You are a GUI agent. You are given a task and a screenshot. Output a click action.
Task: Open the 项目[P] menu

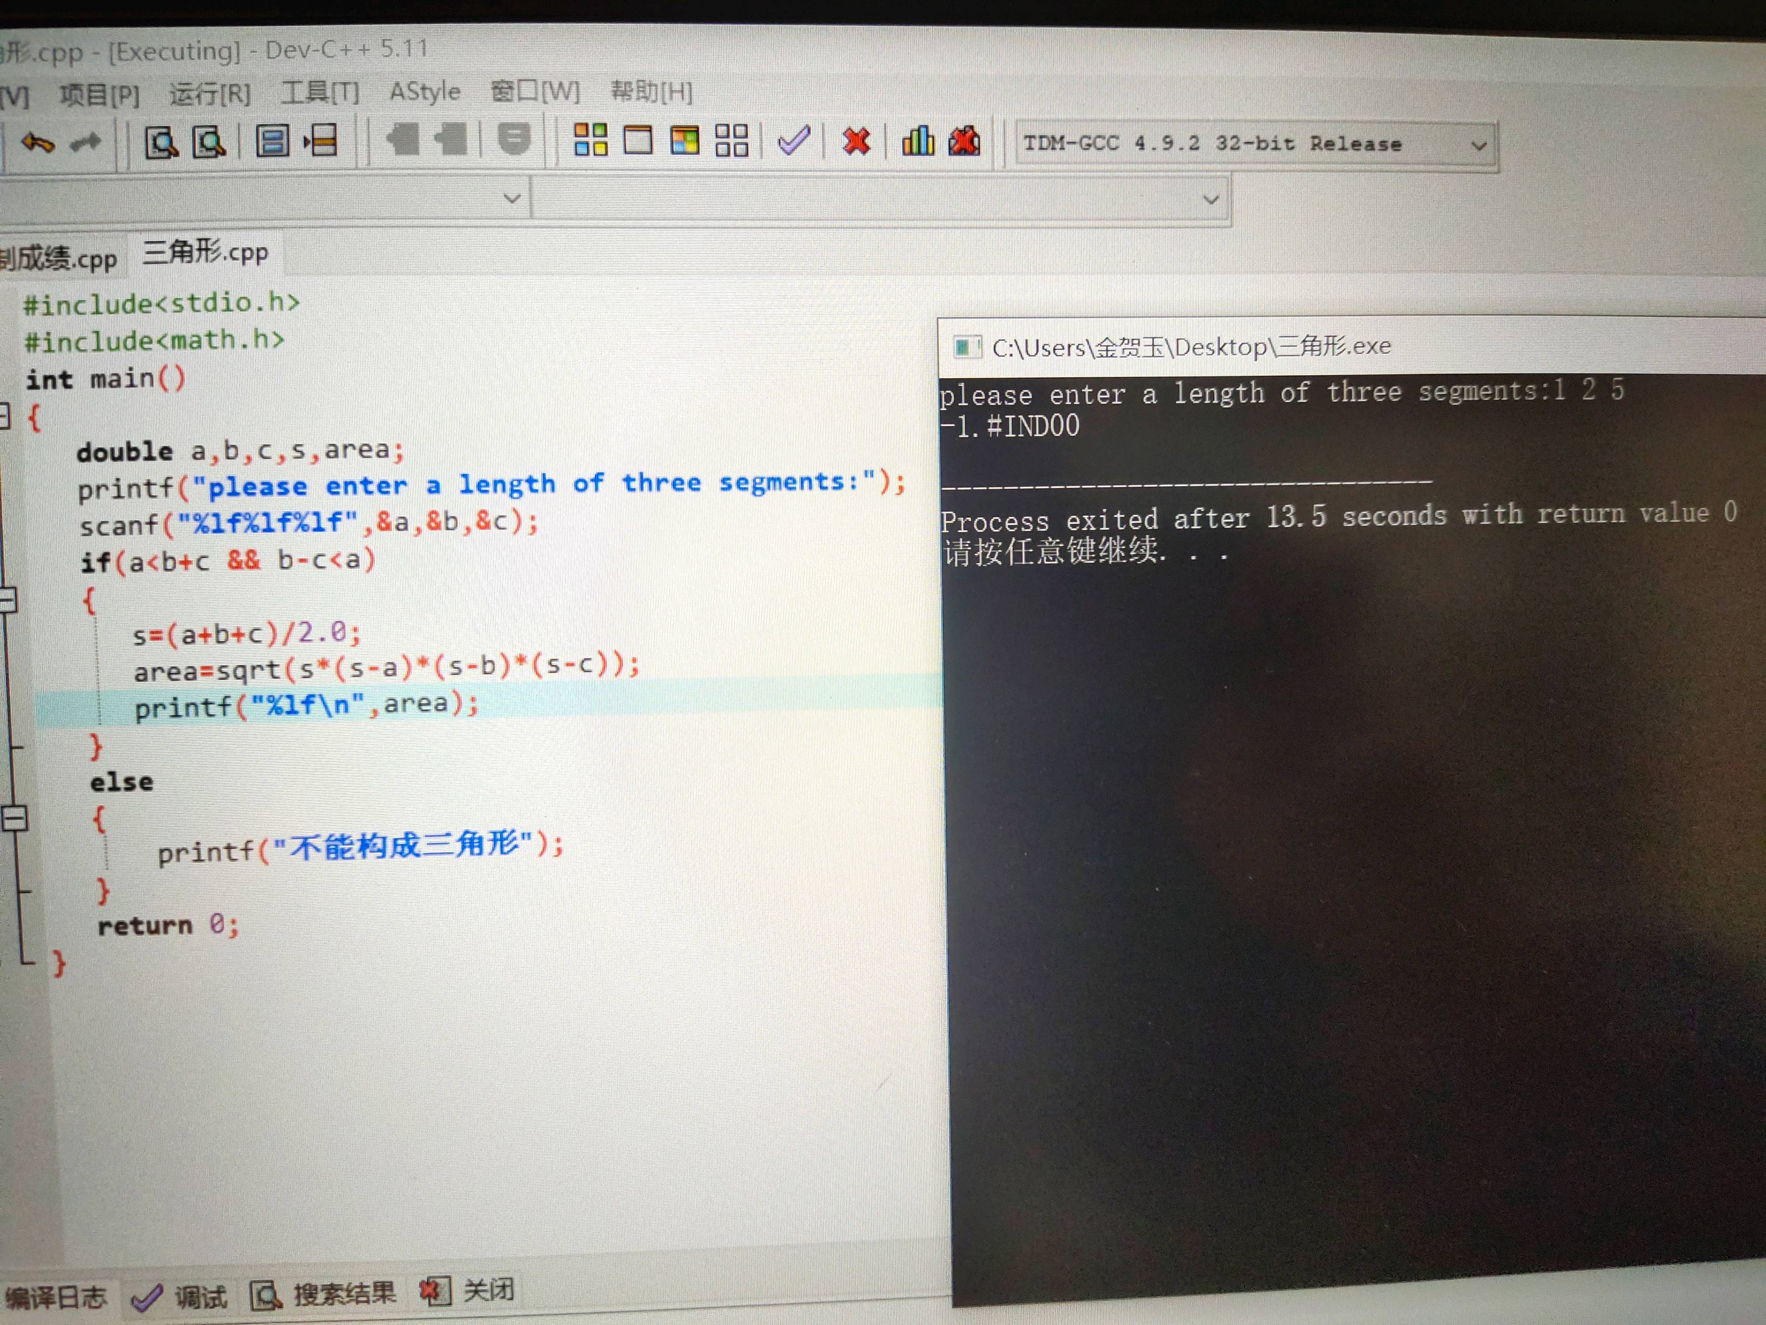(x=99, y=96)
